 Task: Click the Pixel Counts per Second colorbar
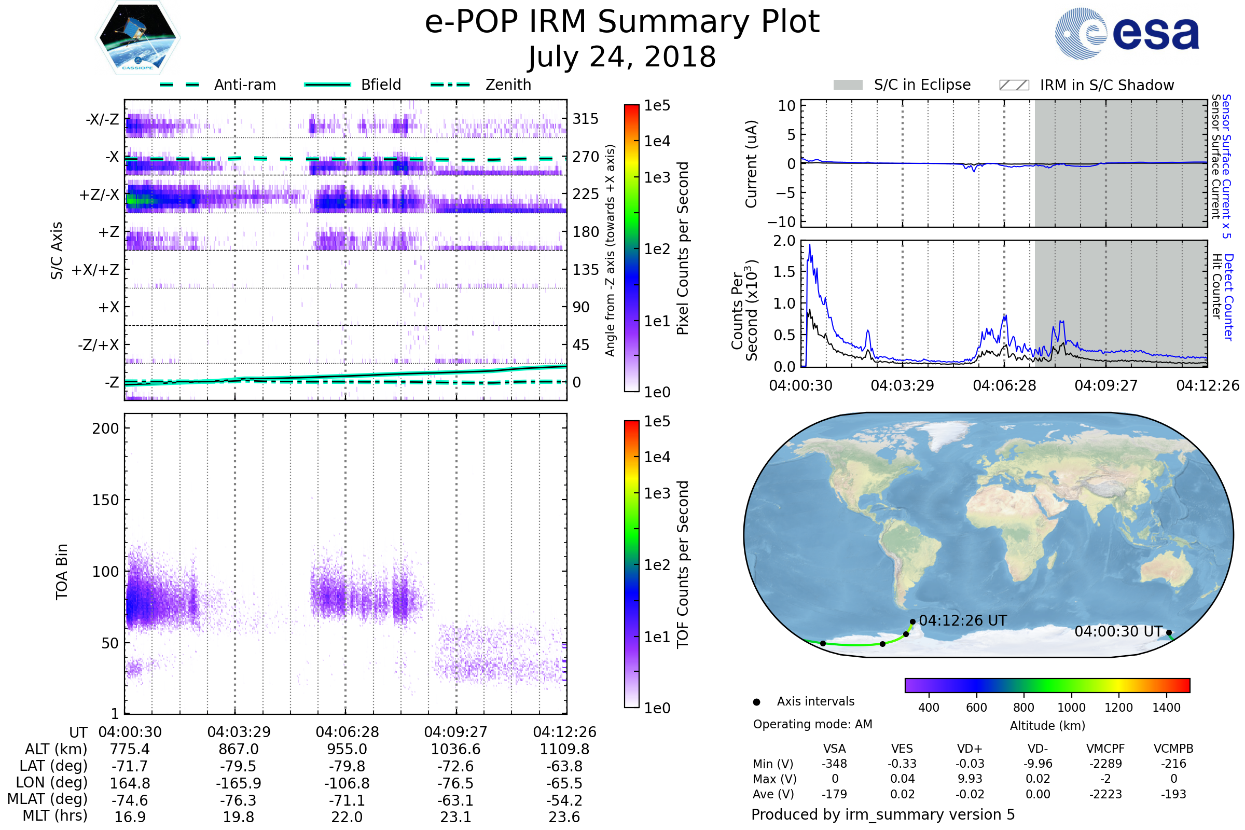point(631,248)
